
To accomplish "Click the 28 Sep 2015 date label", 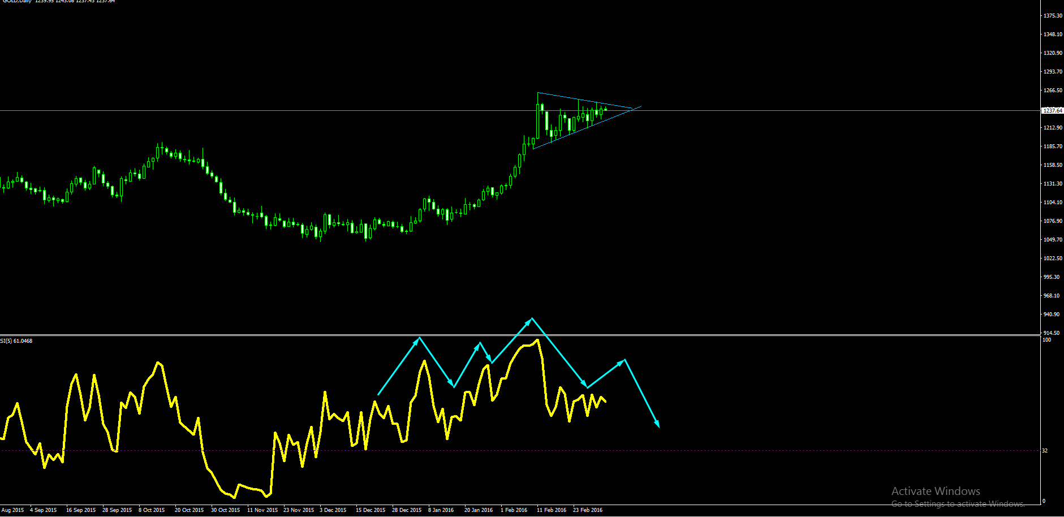I will [x=117, y=510].
